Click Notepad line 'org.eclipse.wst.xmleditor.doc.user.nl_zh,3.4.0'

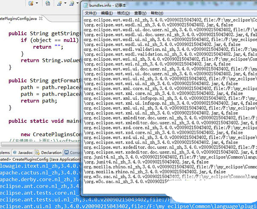tap(170, 118)
